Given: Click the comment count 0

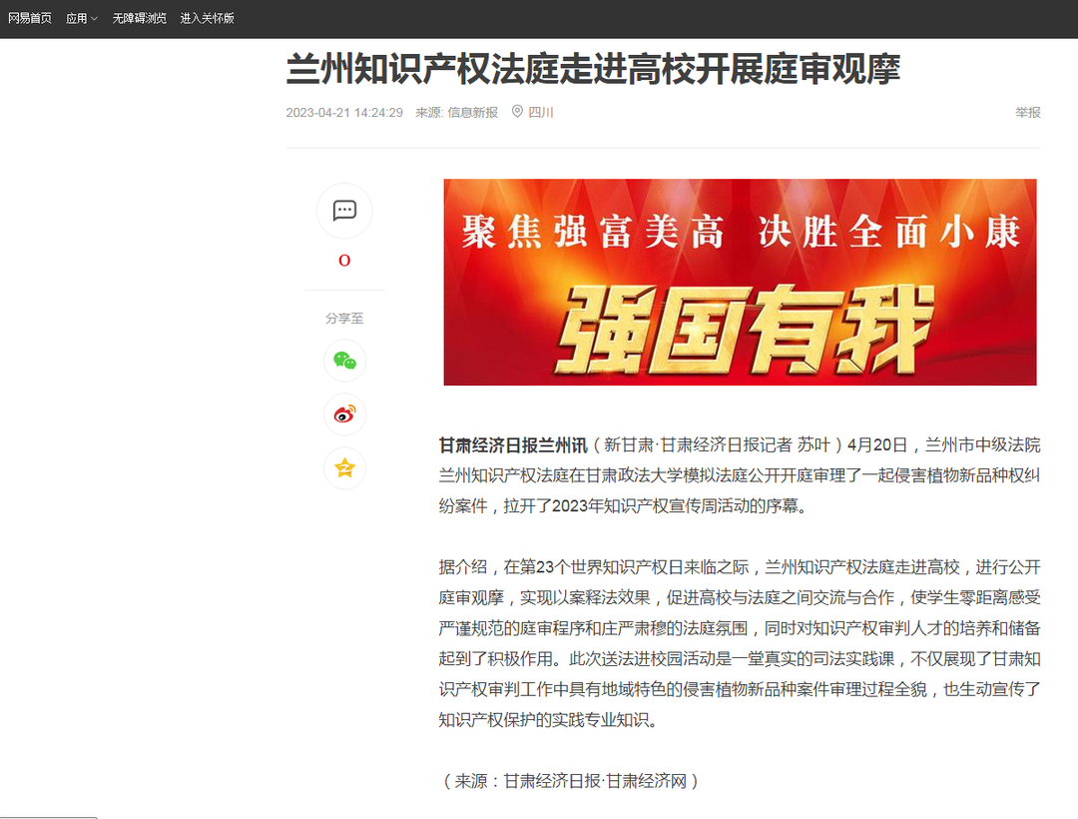Looking at the screenshot, I should (344, 261).
